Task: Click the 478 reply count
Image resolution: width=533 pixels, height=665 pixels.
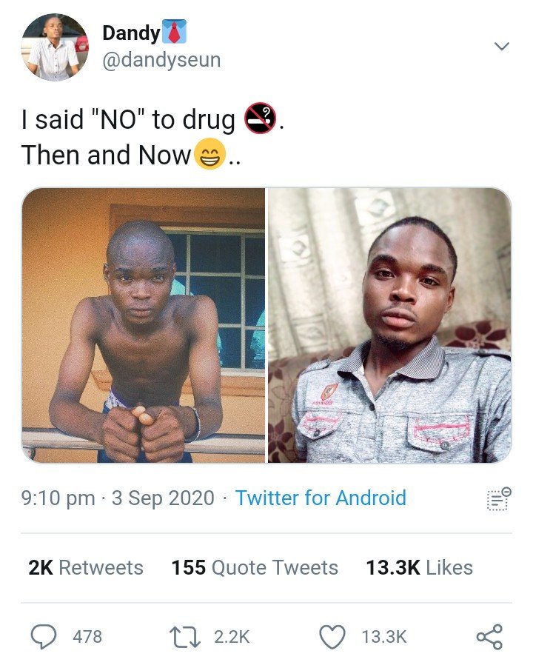Action: click(87, 637)
